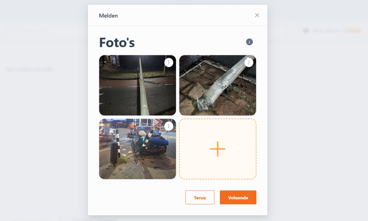
Task: Click the blurred text next to background header icon
Action: pos(326,31)
